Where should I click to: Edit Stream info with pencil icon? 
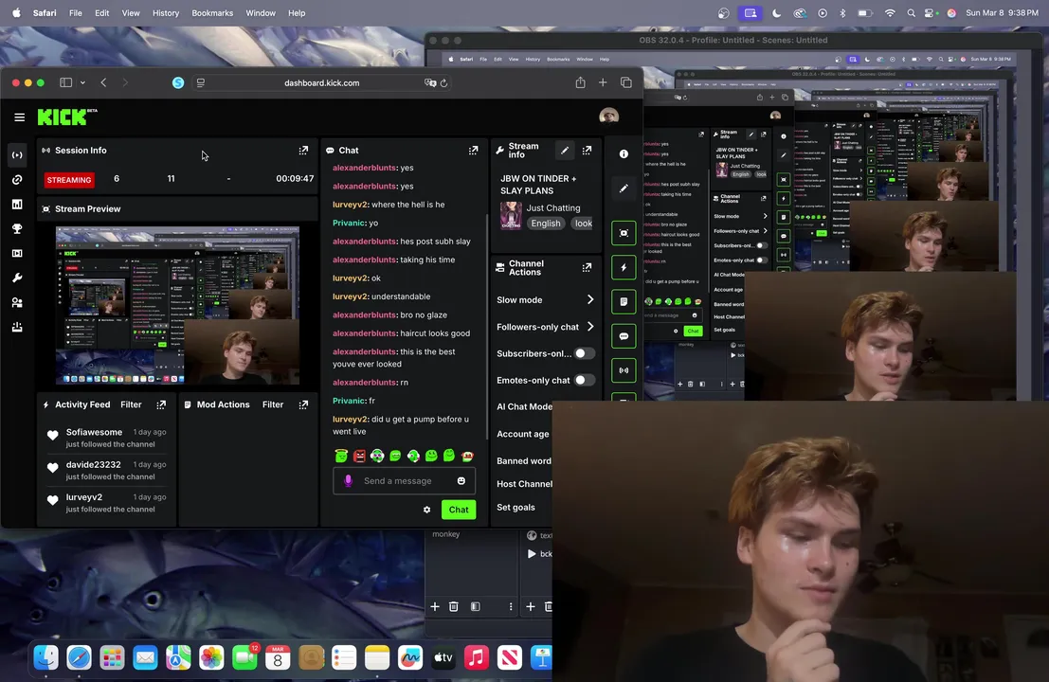[x=565, y=151]
